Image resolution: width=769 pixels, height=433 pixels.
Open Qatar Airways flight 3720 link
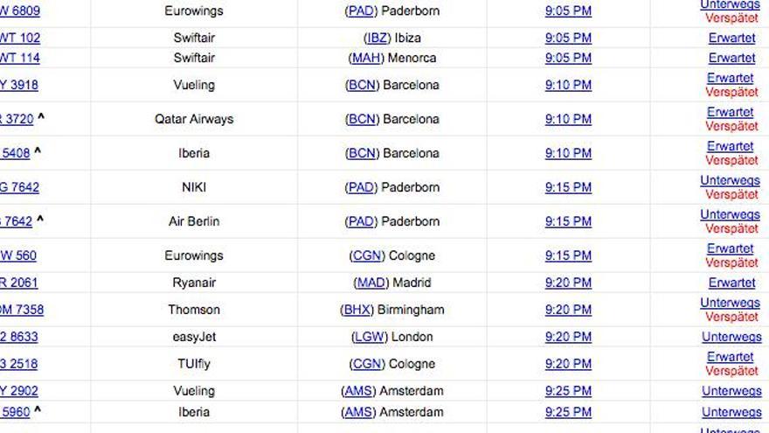click(x=17, y=119)
